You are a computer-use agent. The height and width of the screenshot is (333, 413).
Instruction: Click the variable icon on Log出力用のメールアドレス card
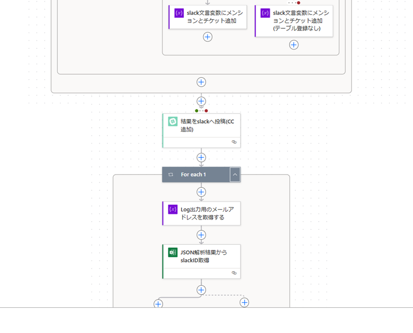tap(173, 209)
